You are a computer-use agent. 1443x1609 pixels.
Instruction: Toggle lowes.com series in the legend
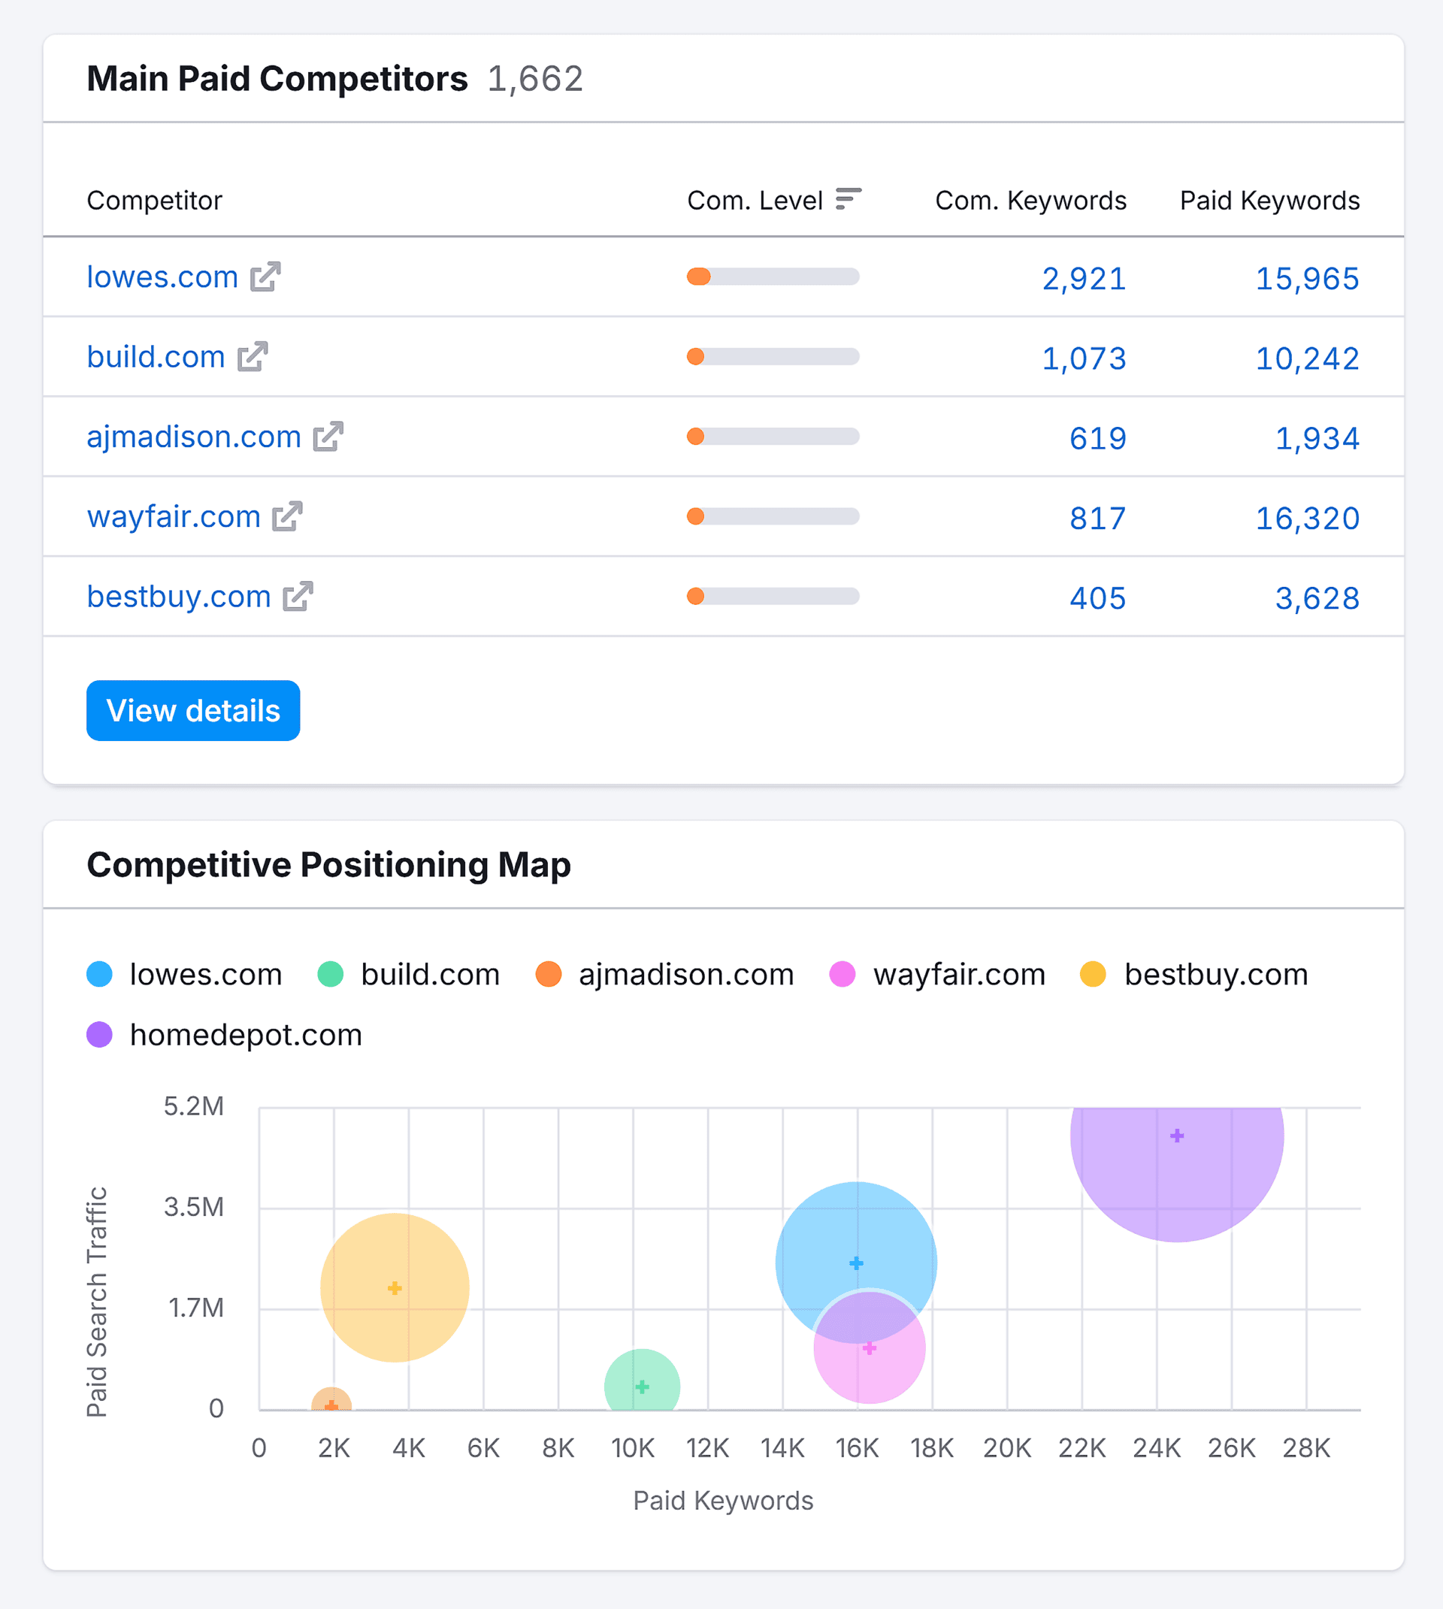(x=205, y=974)
